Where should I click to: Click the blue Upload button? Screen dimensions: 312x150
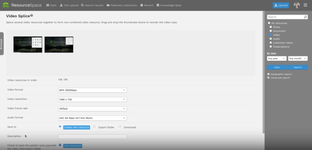click(281, 5)
